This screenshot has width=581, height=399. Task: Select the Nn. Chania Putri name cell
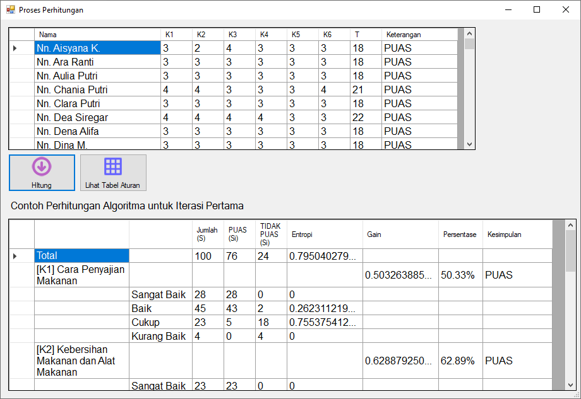97,90
